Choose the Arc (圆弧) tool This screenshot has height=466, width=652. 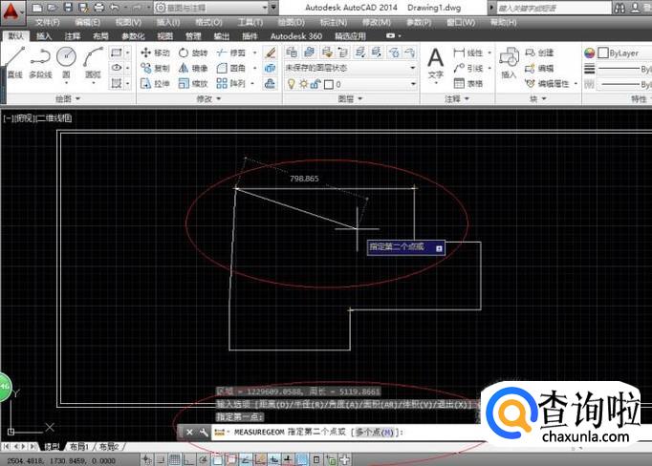pos(93,60)
